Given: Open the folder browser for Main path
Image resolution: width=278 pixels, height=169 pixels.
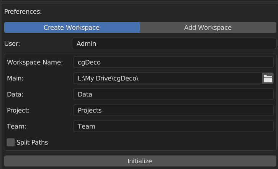Looking at the screenshot, I should (x=268, y=78).
